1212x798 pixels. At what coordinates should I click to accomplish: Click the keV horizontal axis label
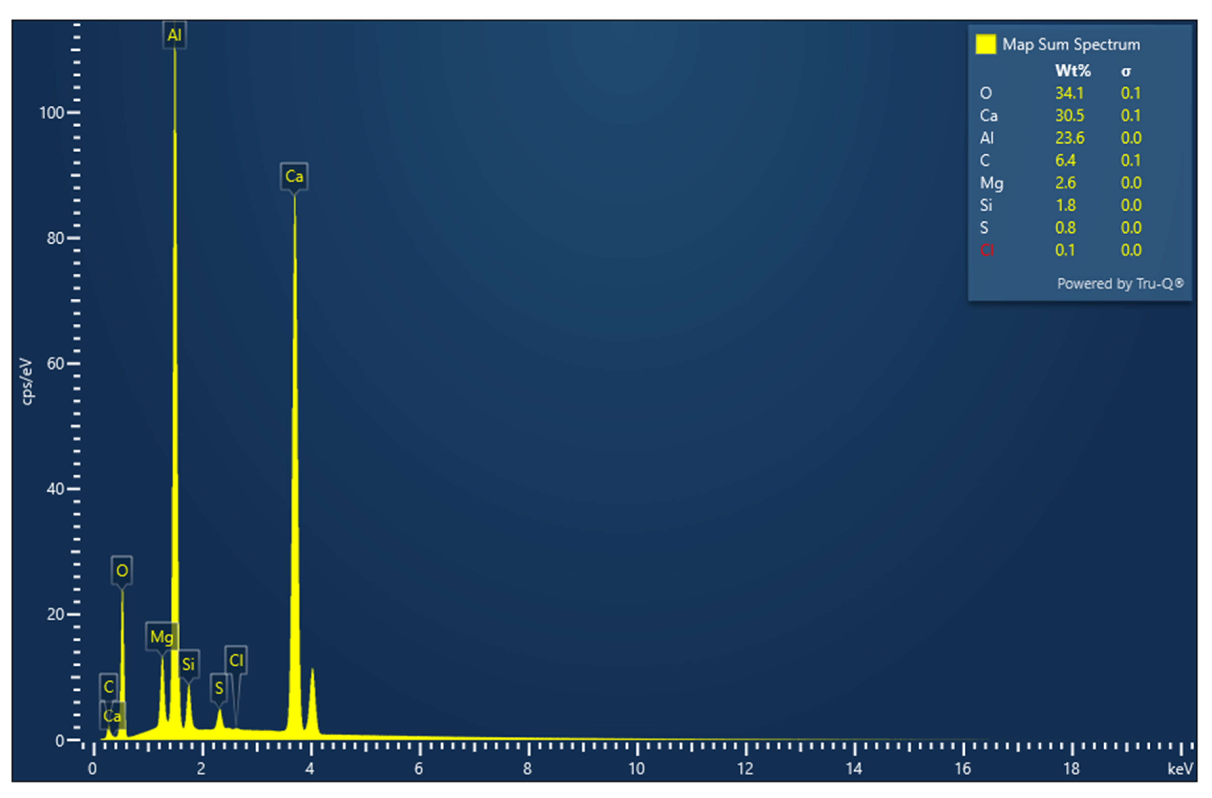[x=1180, y=769]
